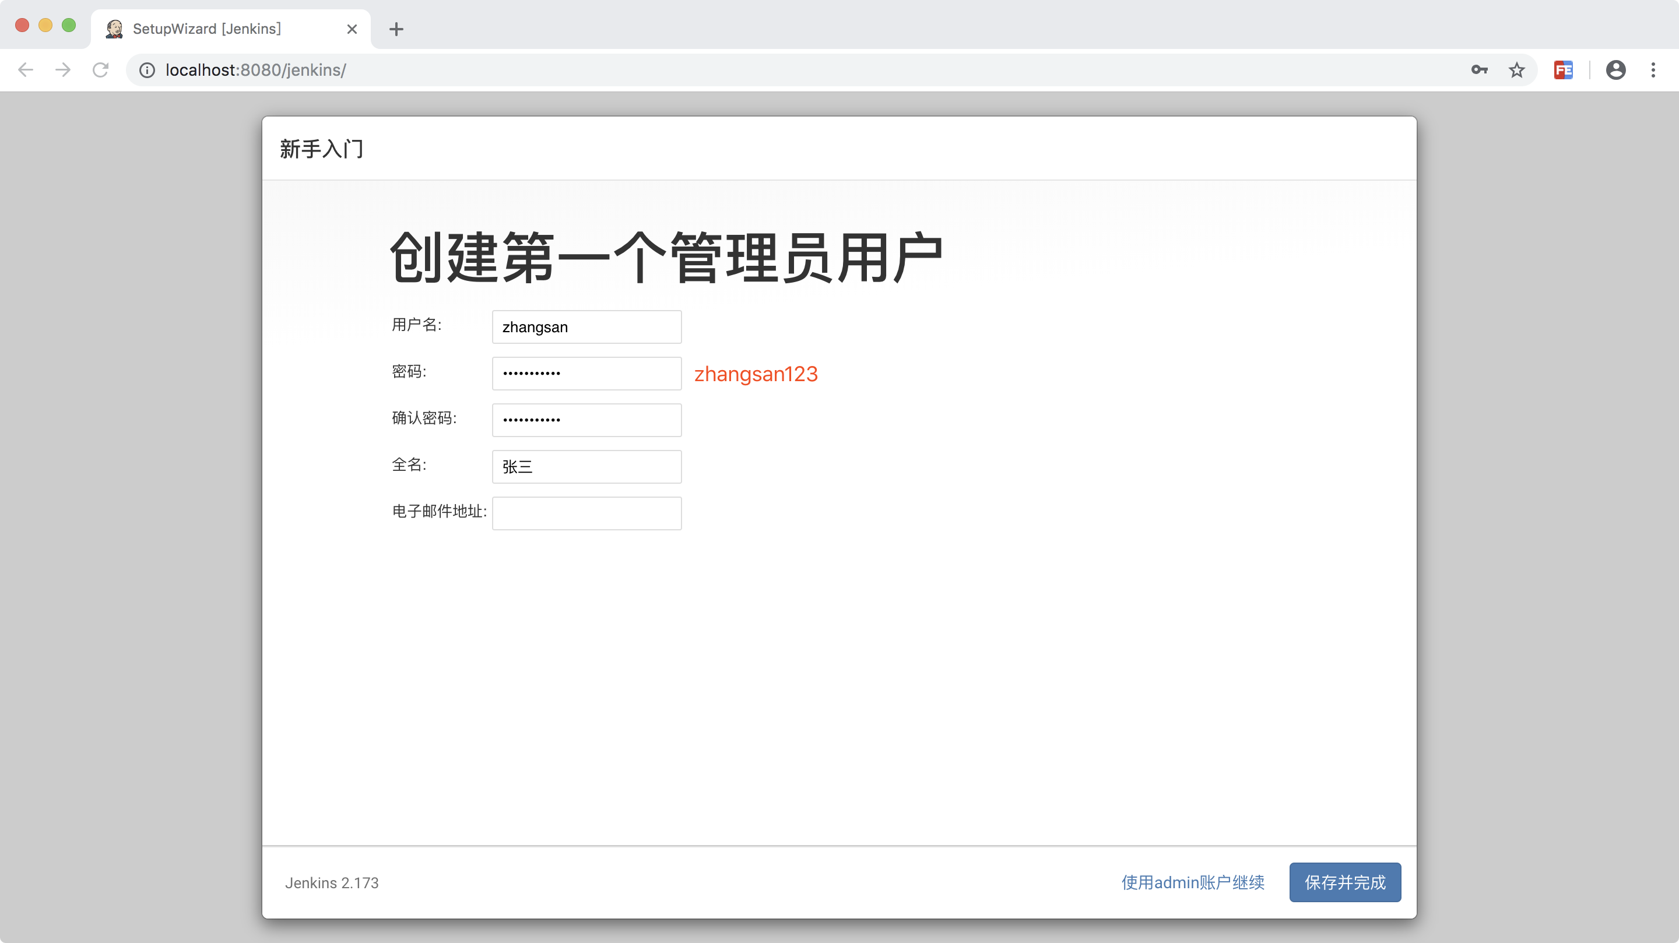Reload the Jenkins page
Image resolution: width=1679 pixels, height=943 pixels.
[x=100, y=70]
